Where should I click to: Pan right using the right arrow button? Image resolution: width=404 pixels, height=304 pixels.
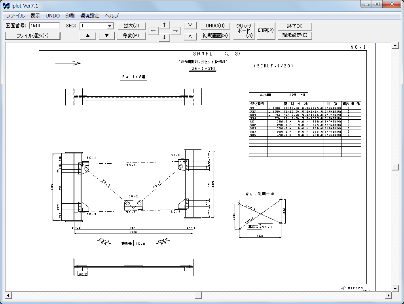coord(176,31)
